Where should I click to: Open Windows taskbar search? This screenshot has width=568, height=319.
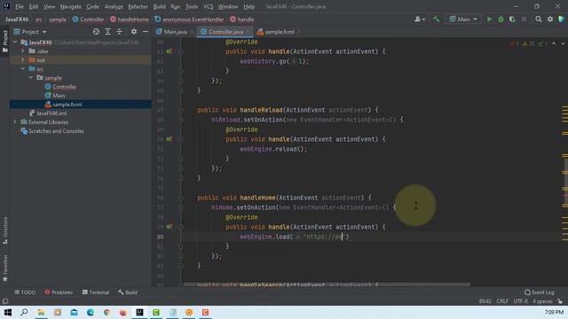coord(24,312)
